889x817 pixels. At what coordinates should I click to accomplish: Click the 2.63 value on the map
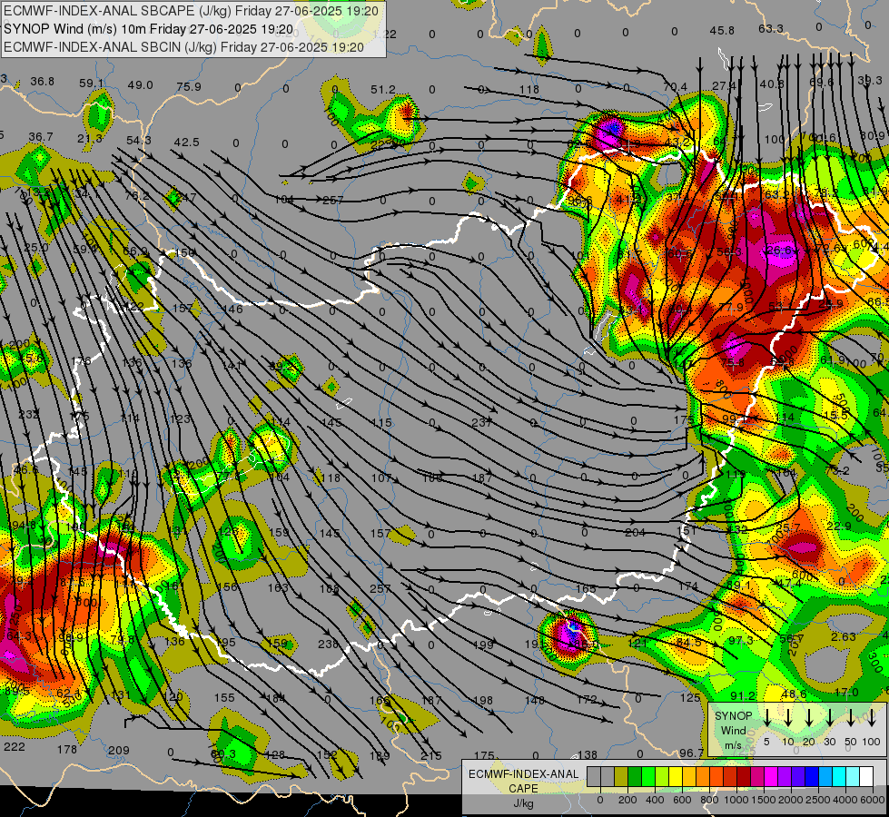[x=843, y=636]
